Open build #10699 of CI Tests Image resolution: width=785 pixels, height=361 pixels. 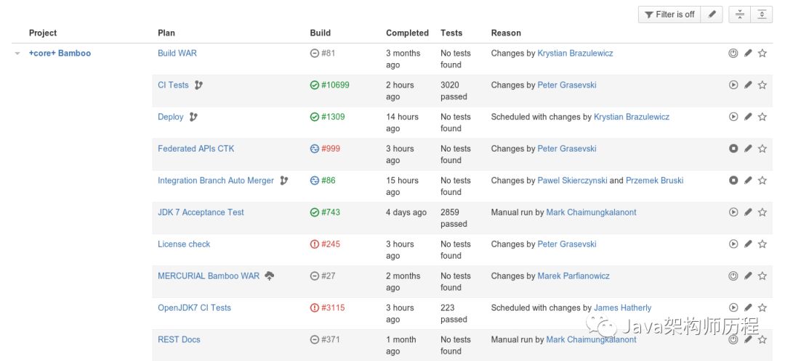click(334, 85)
